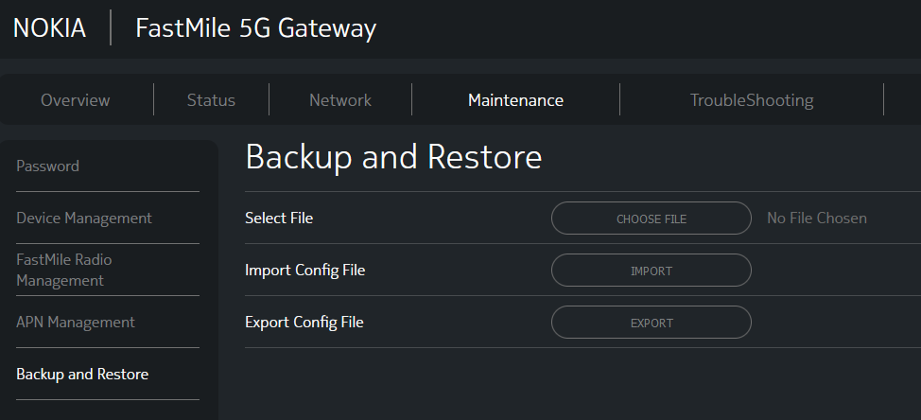This screenshot has width=921, height=420.
Task: Select Device Management in sidebar
Action: [84, 219]
